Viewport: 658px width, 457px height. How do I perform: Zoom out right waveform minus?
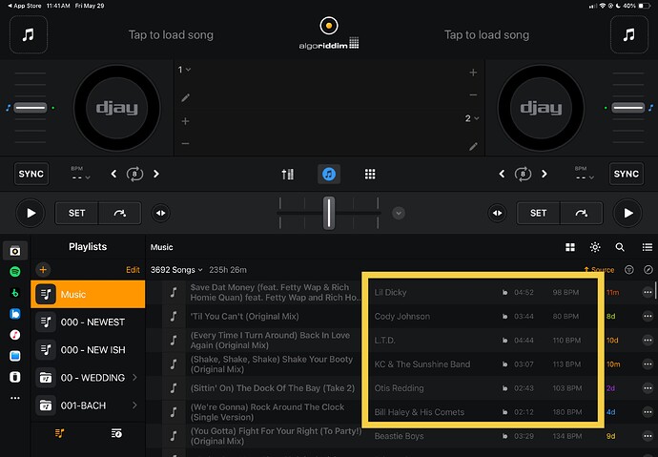[473, 95]
